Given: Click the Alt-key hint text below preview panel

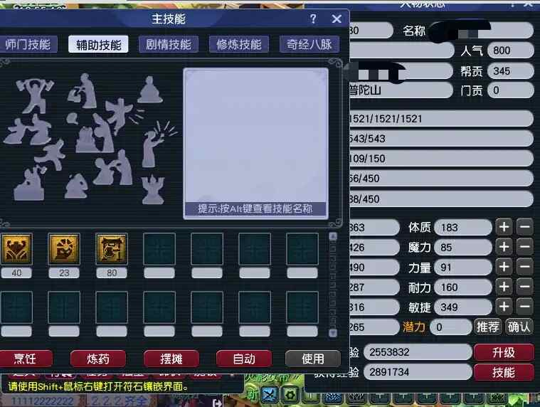Looking at the screenshot, I should click(x=255, y=208).
